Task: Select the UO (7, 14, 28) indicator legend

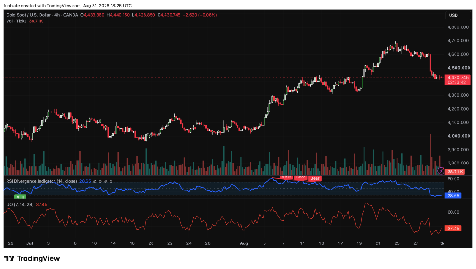Action: pyautogui.click(x=20, y=205)
